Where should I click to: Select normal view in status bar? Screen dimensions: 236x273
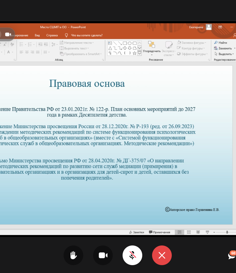point(179,232)
